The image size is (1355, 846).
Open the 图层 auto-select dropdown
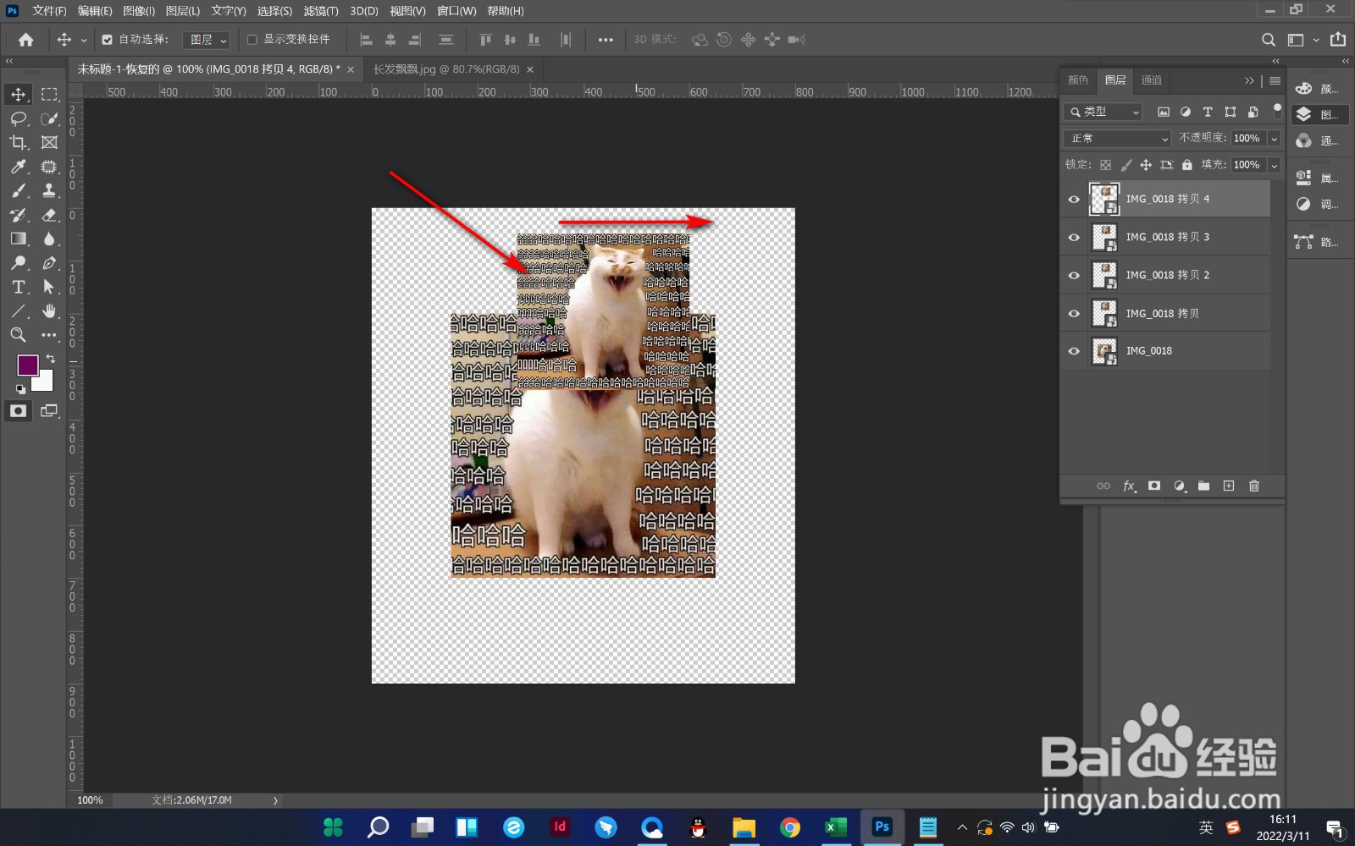[207, 40]
